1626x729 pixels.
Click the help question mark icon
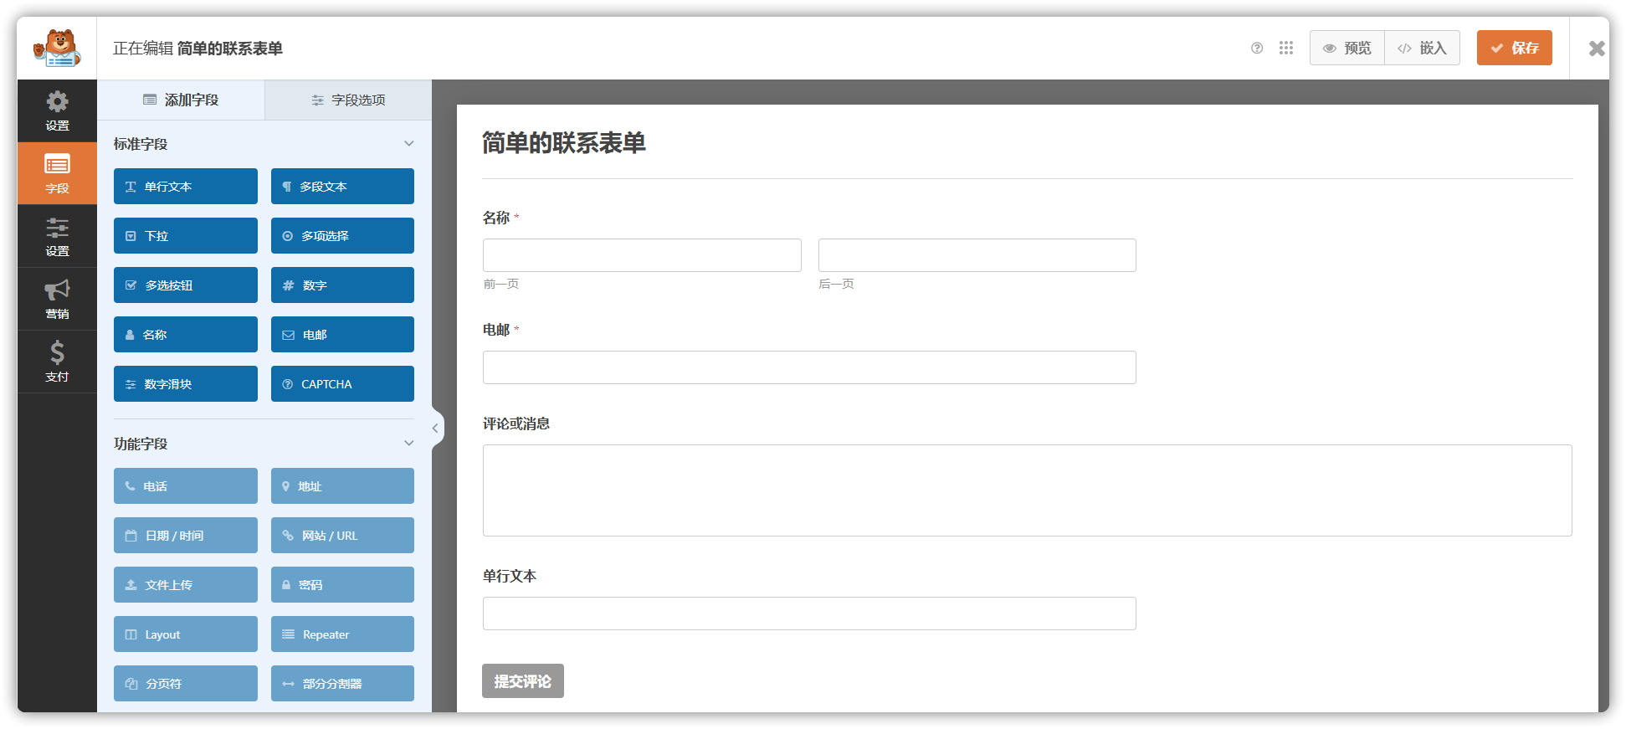click(x=1256, y=48)
